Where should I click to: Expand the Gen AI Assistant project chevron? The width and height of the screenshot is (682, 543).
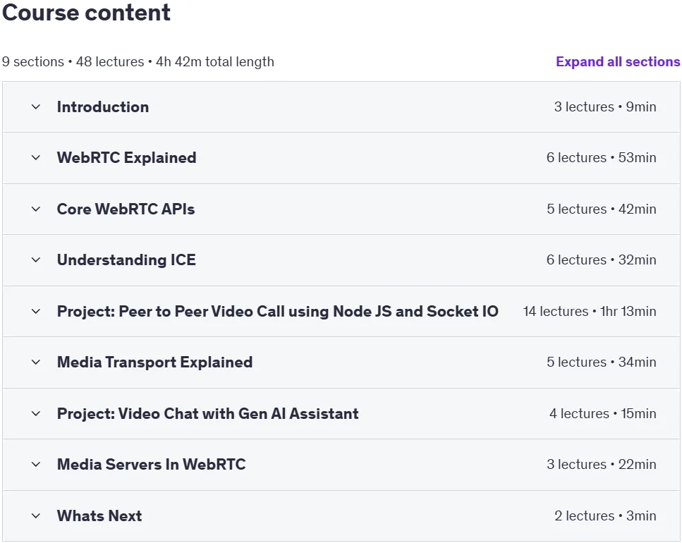pyautogui.click(x=36, y=413)
